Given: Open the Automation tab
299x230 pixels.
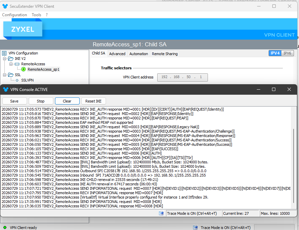Looking at the screenshot, I should coord(139,54).
